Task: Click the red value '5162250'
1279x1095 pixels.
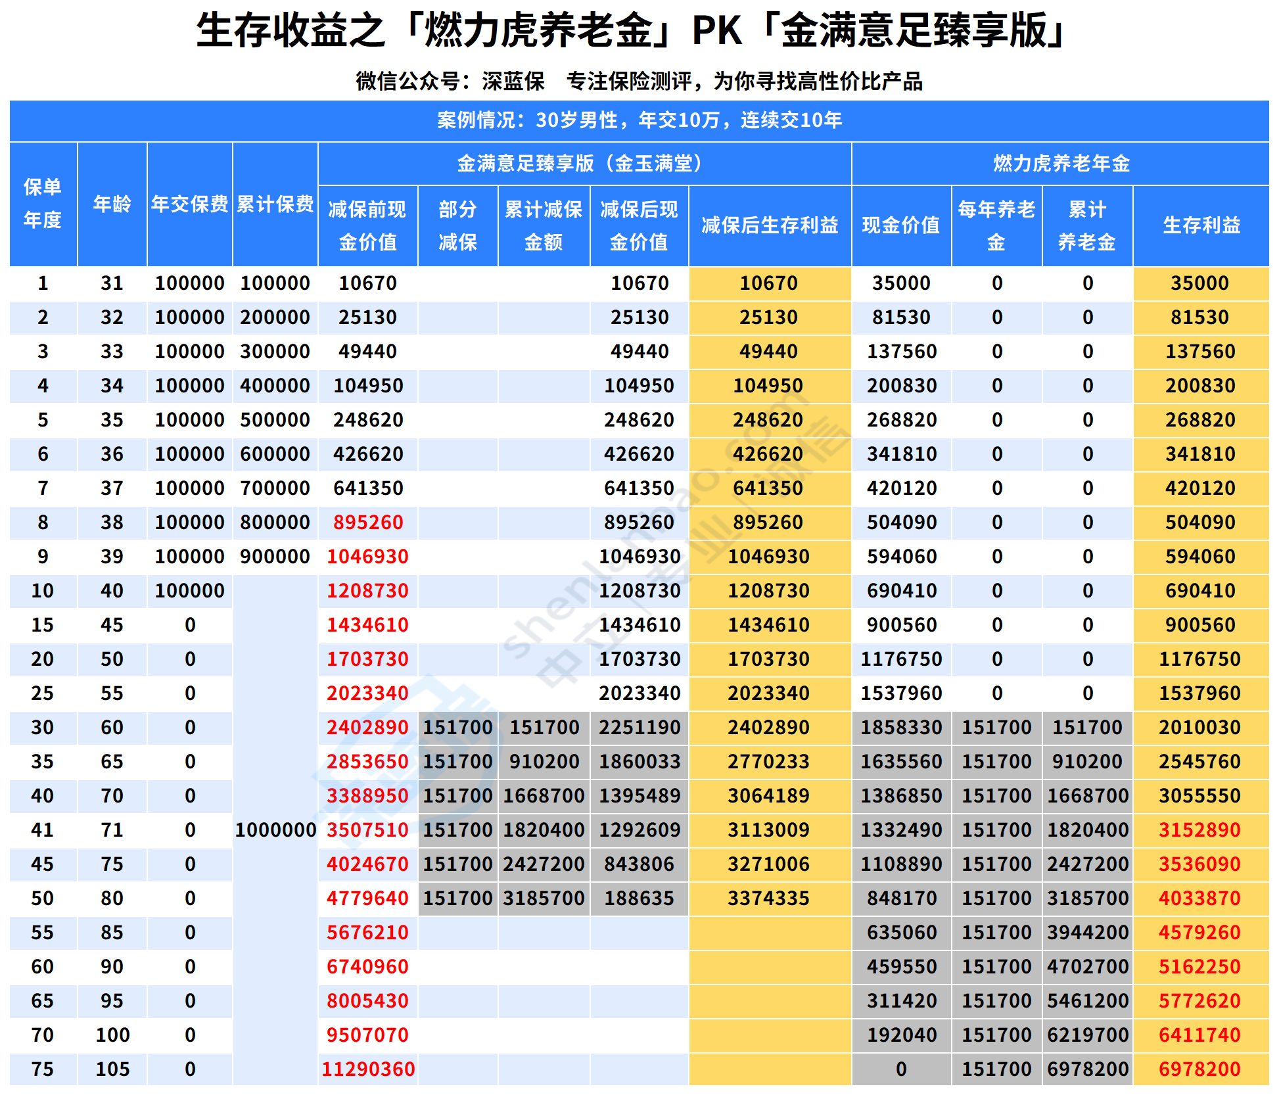Action: tap(1199, 967)
